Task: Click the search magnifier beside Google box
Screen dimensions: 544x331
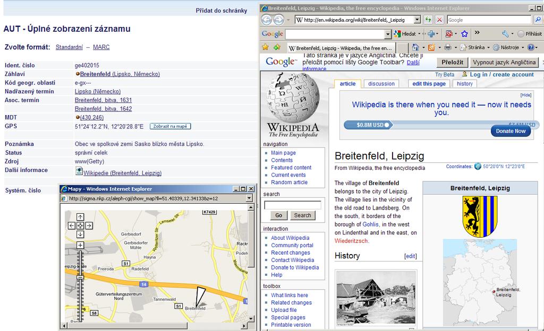Action: 538,20
